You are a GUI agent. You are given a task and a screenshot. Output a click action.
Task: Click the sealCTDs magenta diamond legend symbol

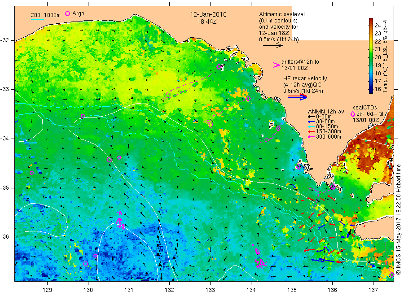353,114
